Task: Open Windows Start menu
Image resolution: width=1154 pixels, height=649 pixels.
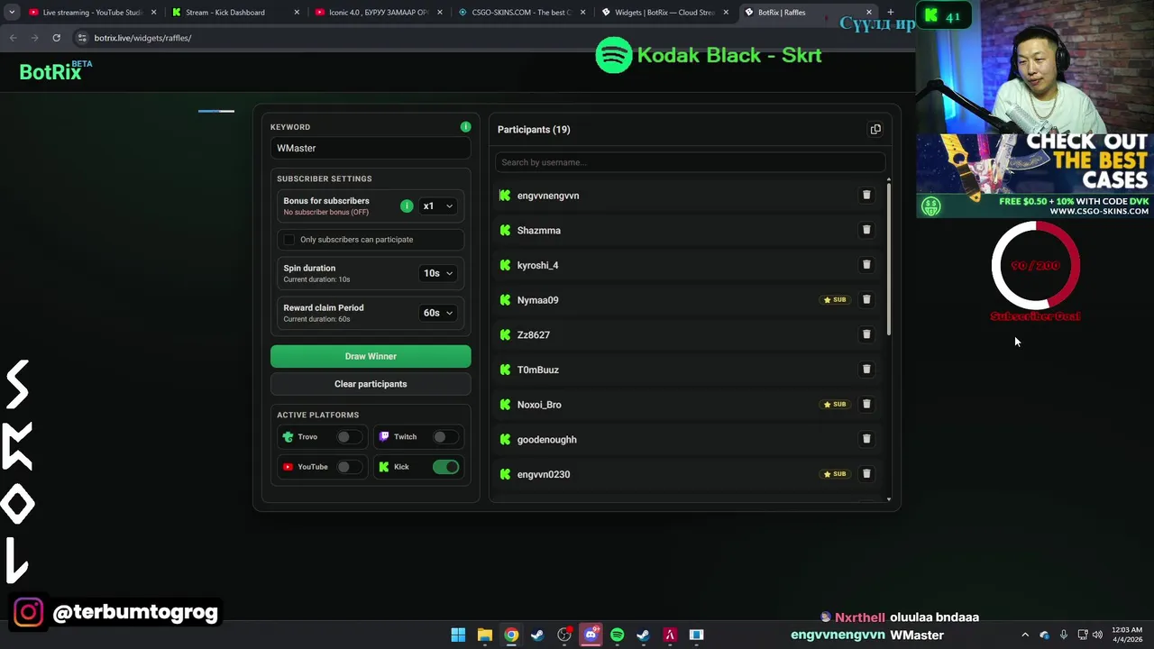Action: 458,635
